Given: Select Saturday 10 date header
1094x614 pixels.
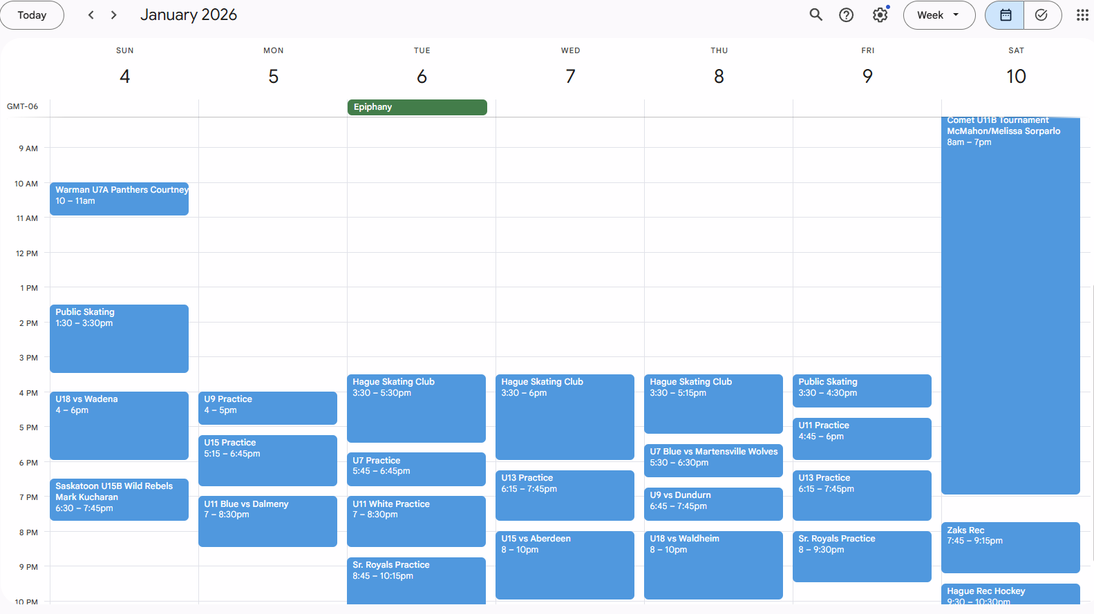Looking at the screenshot, I should click(1015, 76).
